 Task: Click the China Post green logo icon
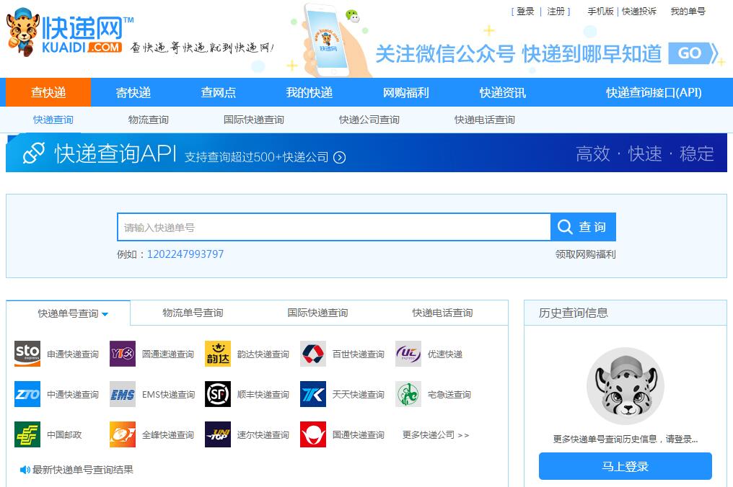pyautogui.click(x=27, y=434)
